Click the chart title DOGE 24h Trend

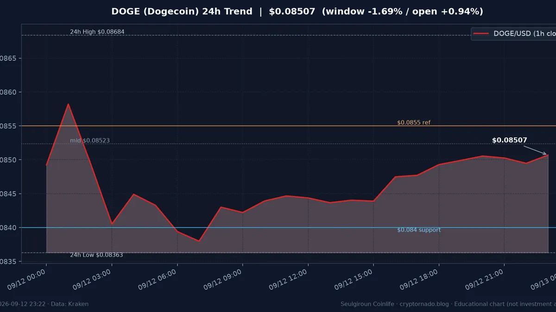297,11
